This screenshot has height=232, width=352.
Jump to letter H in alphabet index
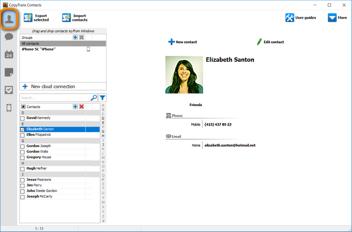click(103, 136)
